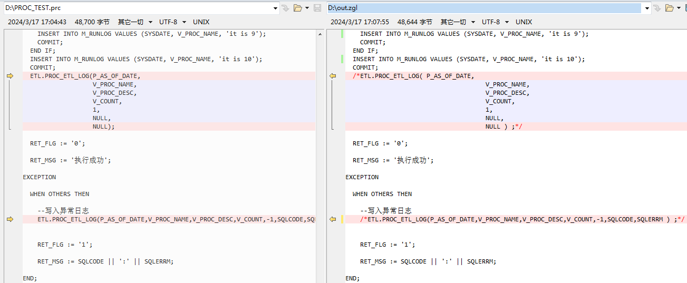Click the left pane reload arrow icon
The height and width of the screenshot is (283, 687).
coord(285,8)
